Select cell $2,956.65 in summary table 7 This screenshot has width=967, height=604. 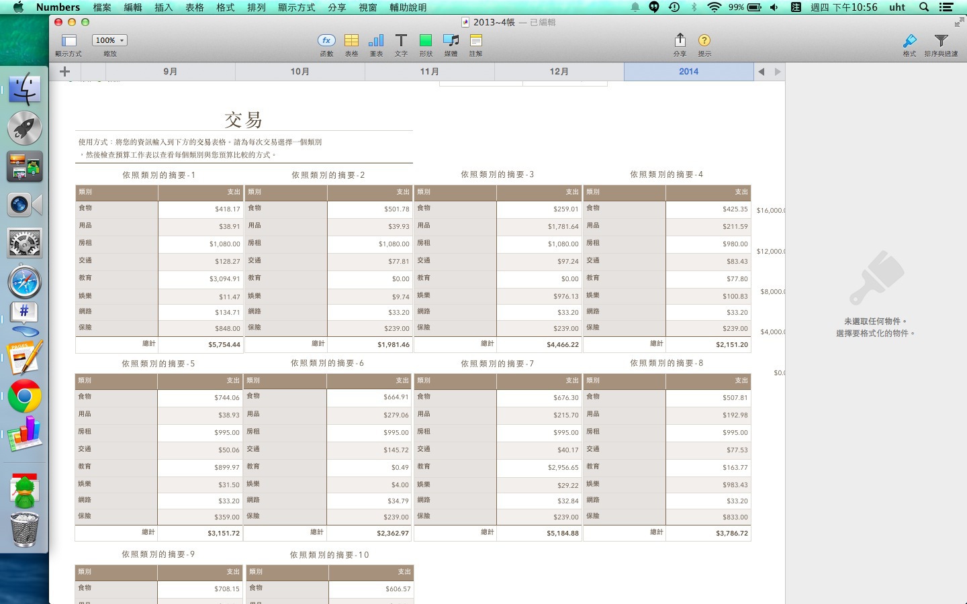pos(539,468)
